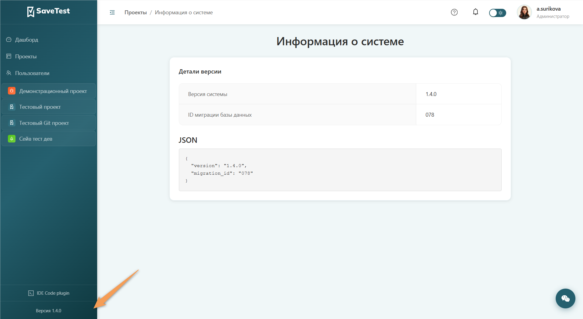Click the Тестовый Git проект icon

[12, 123]
